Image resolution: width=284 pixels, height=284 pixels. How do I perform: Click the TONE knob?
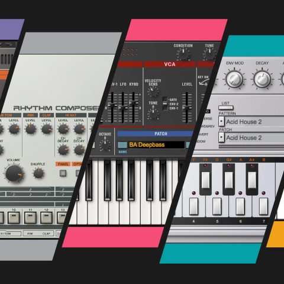pyautogui.click(x=153, y=114)
